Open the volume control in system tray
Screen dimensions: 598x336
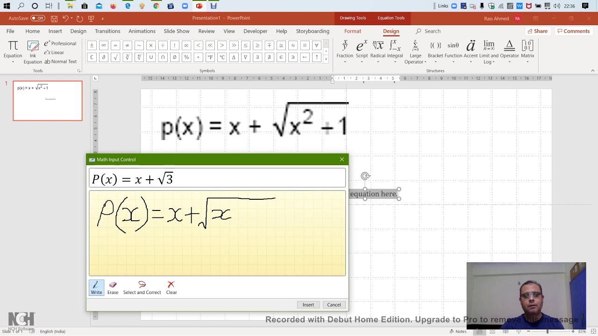click(556, 6)
